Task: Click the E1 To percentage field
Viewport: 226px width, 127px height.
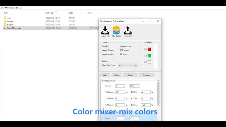Action: [146, 99]
